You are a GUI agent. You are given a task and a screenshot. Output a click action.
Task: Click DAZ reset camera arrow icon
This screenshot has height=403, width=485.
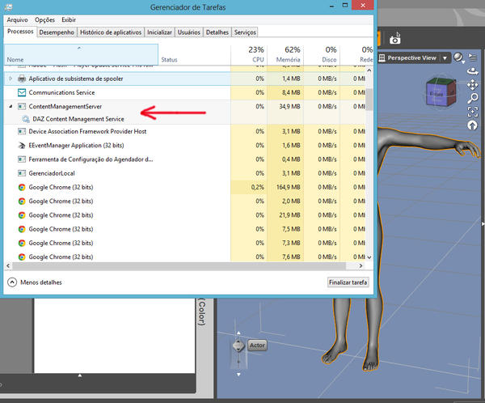(x=473, y=125)
